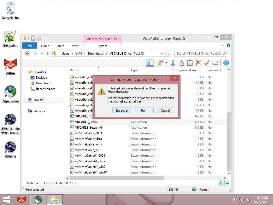Image resolution: width=273 pixels, height=205 pixels.
Task: Click the Refresh button beside address bar
Action: point(168,54)
